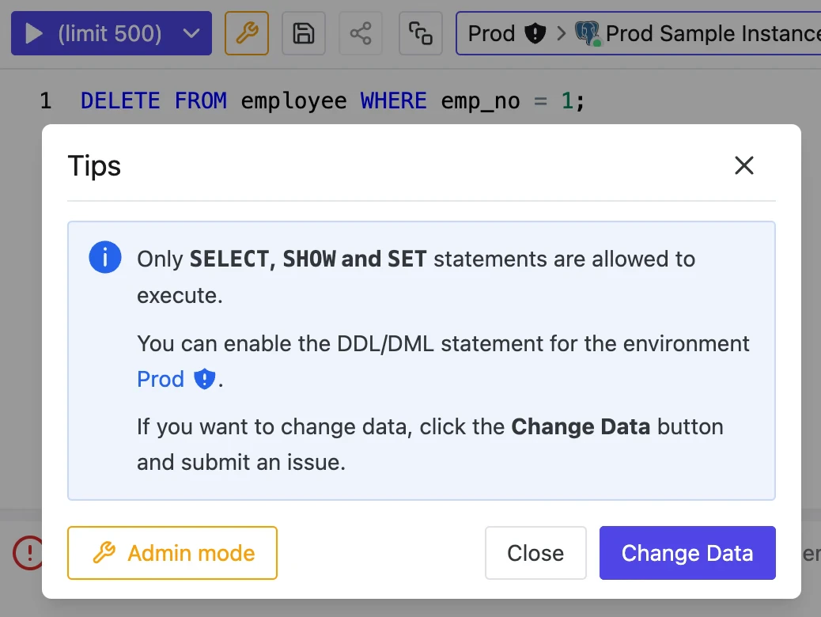The height and width of the screenshot is (617, 821).
Task: Click the DELETE statement on editor line 1
Action: (x=120, y=100)
